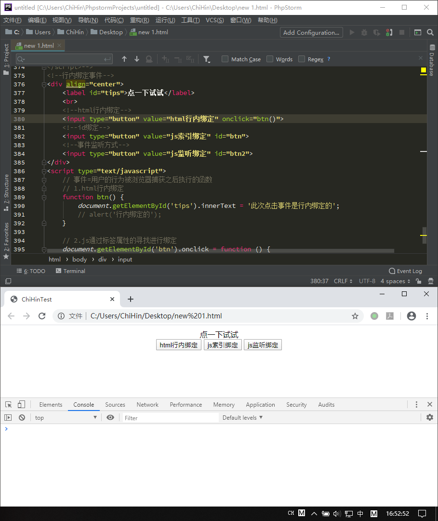Switch to the Sources DevTools tab
Screen dimensions: 438x521
115,404
